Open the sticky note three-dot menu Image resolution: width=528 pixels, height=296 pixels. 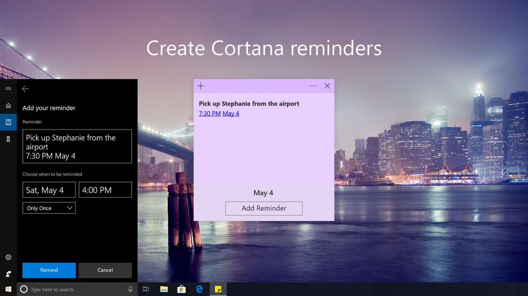tap(313, 86)
